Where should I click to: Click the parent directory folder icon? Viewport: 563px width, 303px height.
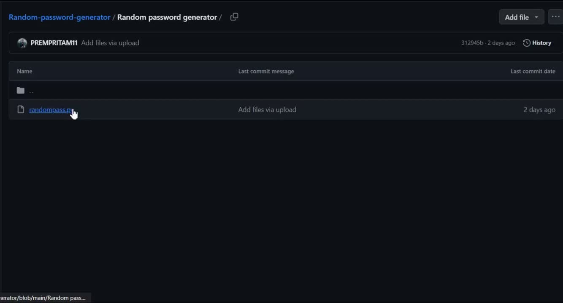coord(20,90)
